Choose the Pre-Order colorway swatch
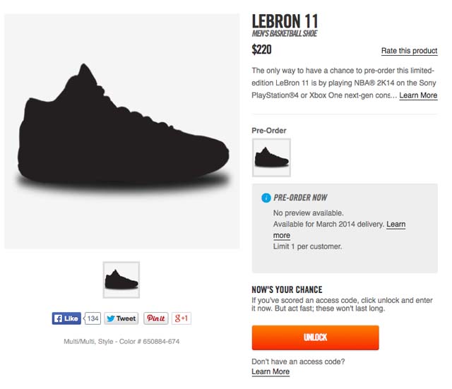The width and height of the screenshot is (452, 389). (x=271, y=157)
